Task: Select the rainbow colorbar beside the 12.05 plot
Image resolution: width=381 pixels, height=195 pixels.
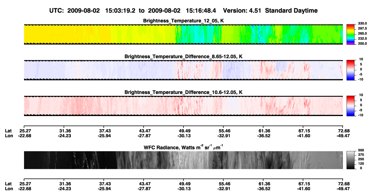Action: [x=351, y=34]
